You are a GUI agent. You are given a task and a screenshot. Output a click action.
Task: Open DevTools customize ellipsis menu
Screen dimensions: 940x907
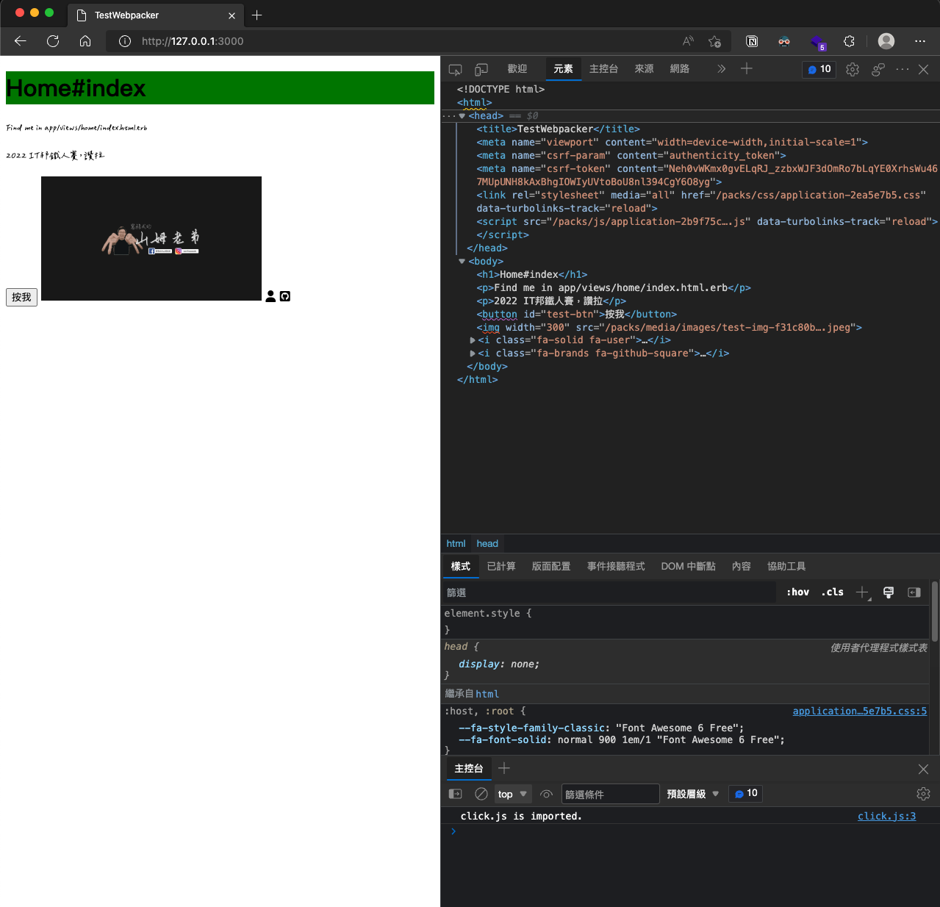click(903, 69)
